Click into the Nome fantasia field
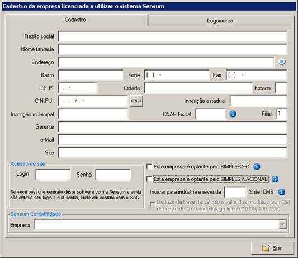298x258 pixels. (x=173, y=49)
